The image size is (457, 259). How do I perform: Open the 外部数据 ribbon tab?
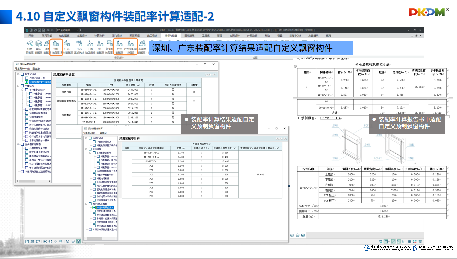[x=252, y=36]
